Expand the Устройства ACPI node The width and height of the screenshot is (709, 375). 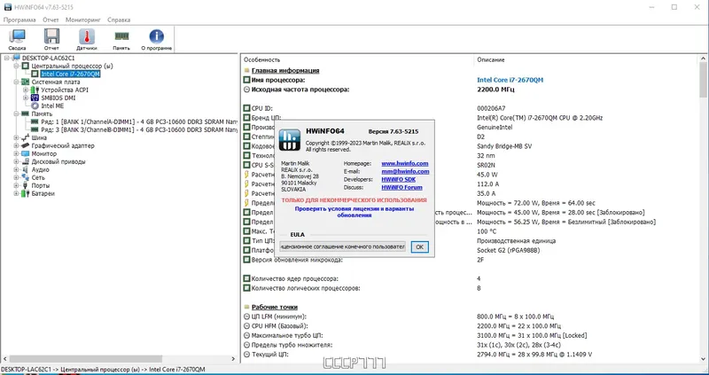click(26, 90)
